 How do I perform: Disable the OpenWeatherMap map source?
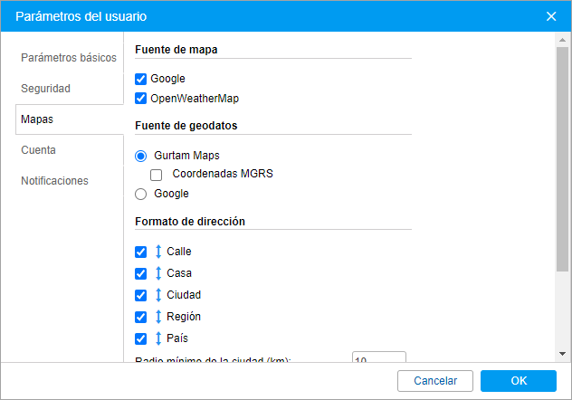point(140,98)
